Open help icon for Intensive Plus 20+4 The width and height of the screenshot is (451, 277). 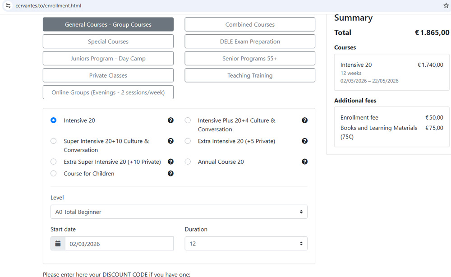304,120
